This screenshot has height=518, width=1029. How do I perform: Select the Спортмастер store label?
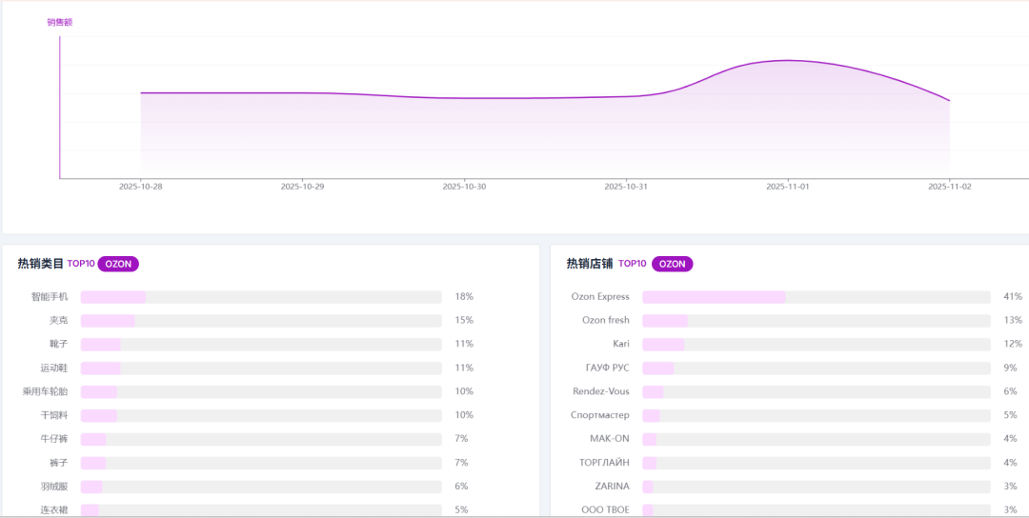(600, 415)
